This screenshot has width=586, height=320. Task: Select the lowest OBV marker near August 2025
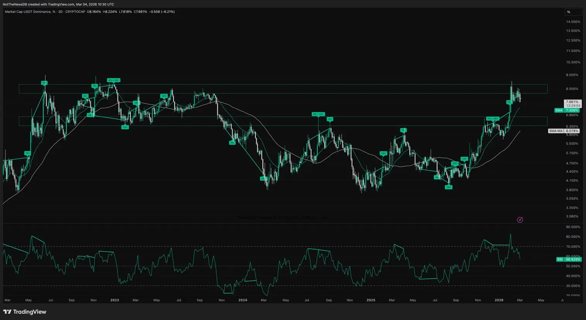pos(448,187)
